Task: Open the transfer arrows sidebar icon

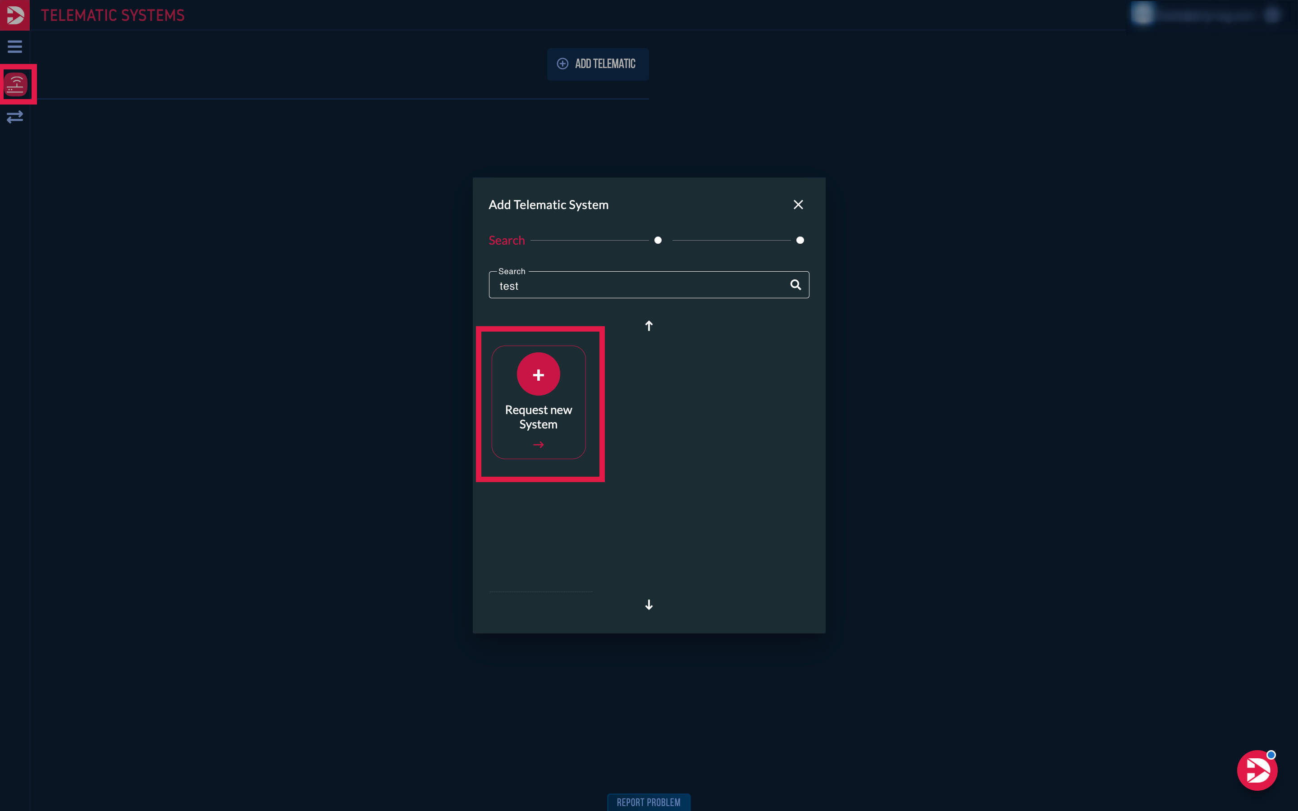Action: pyautogui.click(x=14, y=117)
